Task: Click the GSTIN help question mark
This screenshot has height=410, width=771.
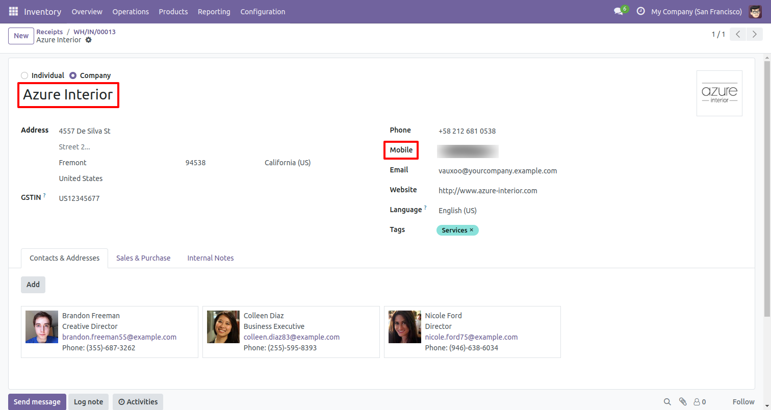Action: [x=44, y=195]
